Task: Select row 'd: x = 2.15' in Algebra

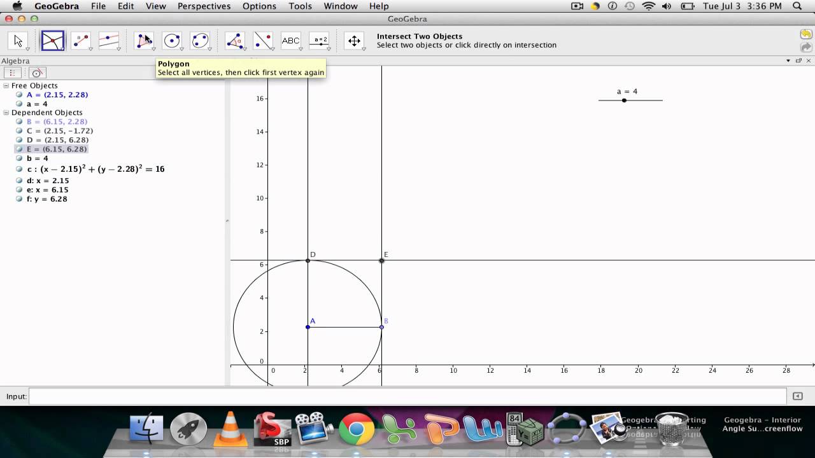Action: click(47, 181)
